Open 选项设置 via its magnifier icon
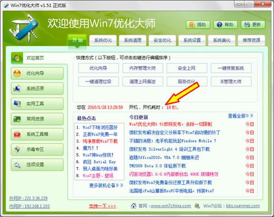This screenshot has height=217, width=274. [x=17, y=164]
